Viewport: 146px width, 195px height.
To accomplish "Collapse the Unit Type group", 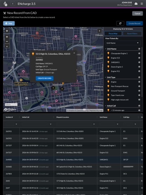I will click(x=105, y=77).
